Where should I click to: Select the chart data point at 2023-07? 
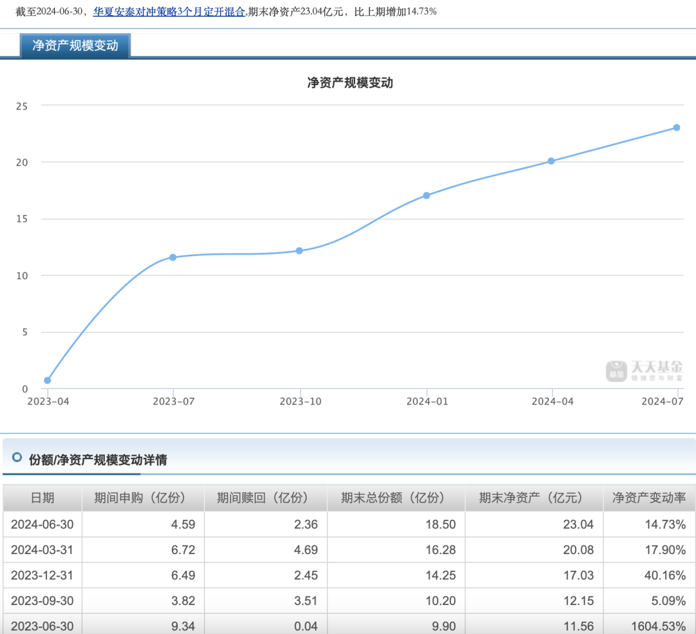(x=173, y=257)
